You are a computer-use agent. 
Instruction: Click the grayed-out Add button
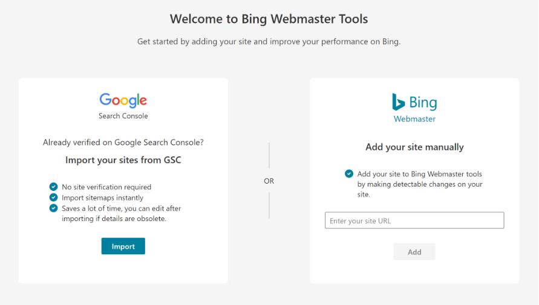414,251
